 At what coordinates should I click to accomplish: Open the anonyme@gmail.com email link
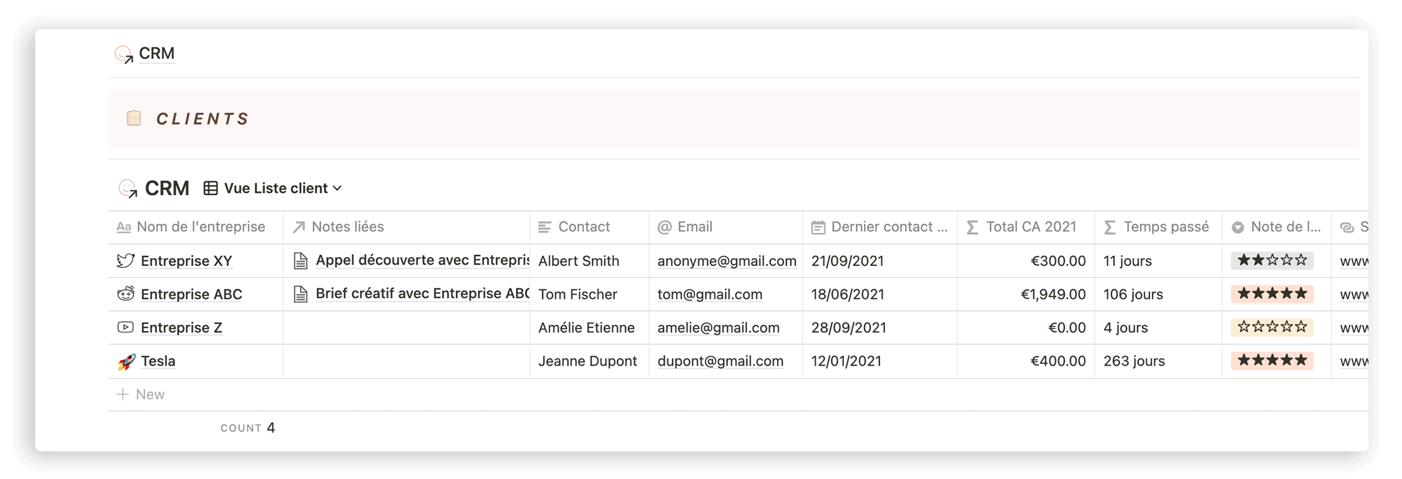click(x=727, y=261)
